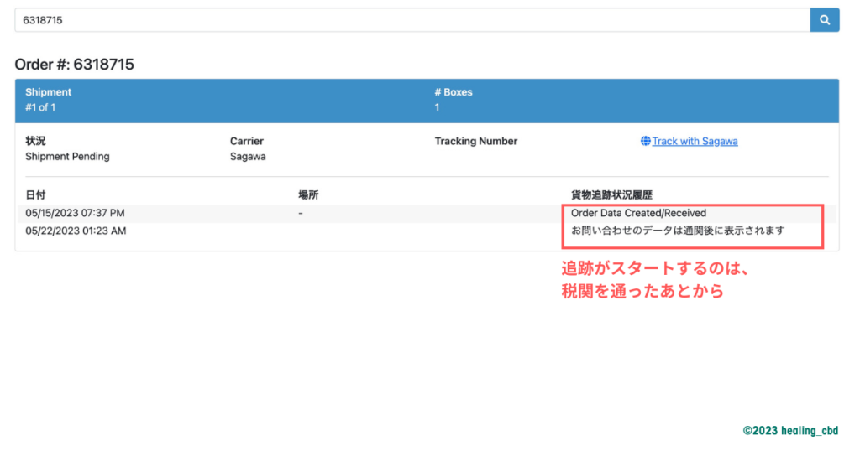Focus the order number search field

point(412,20)
